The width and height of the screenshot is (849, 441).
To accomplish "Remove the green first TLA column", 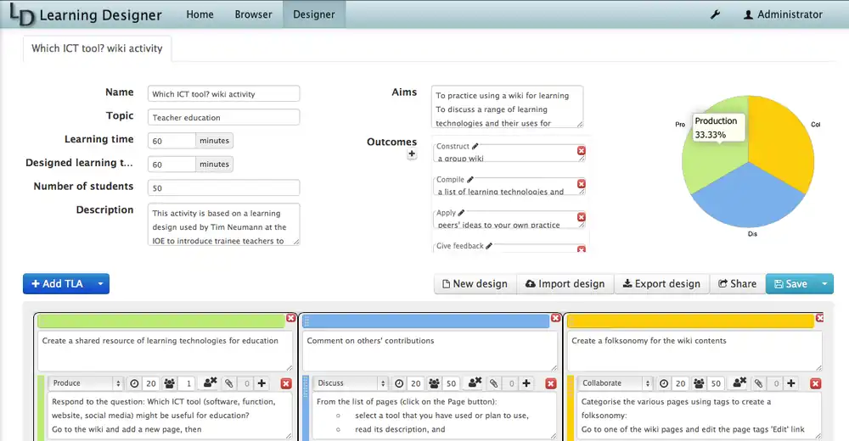I will click(x=291, y=318).
